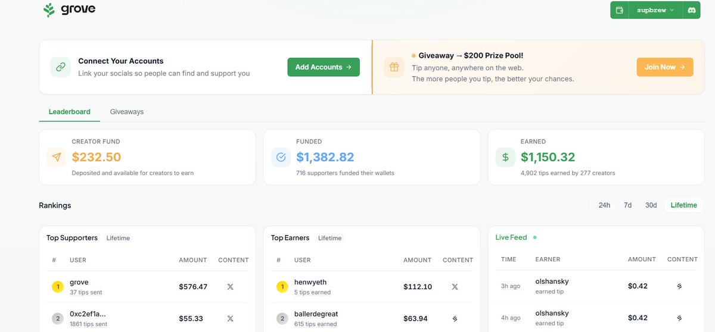Click the 1861 tips sent text
Image resolution: width=715 pixels, height=332 pixels.
pos(89,324)
